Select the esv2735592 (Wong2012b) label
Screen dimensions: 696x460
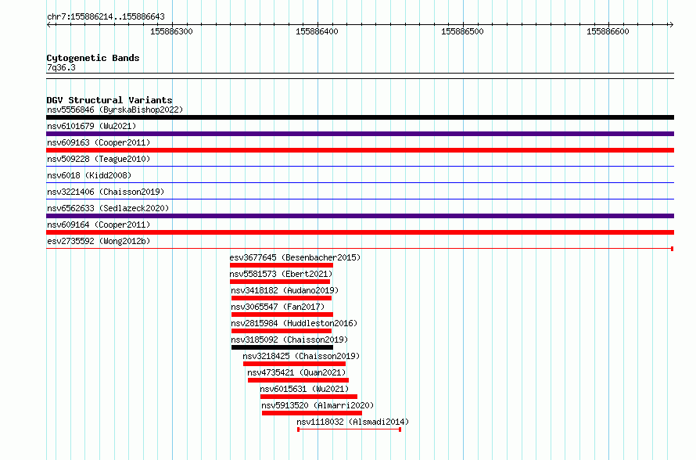99,241
